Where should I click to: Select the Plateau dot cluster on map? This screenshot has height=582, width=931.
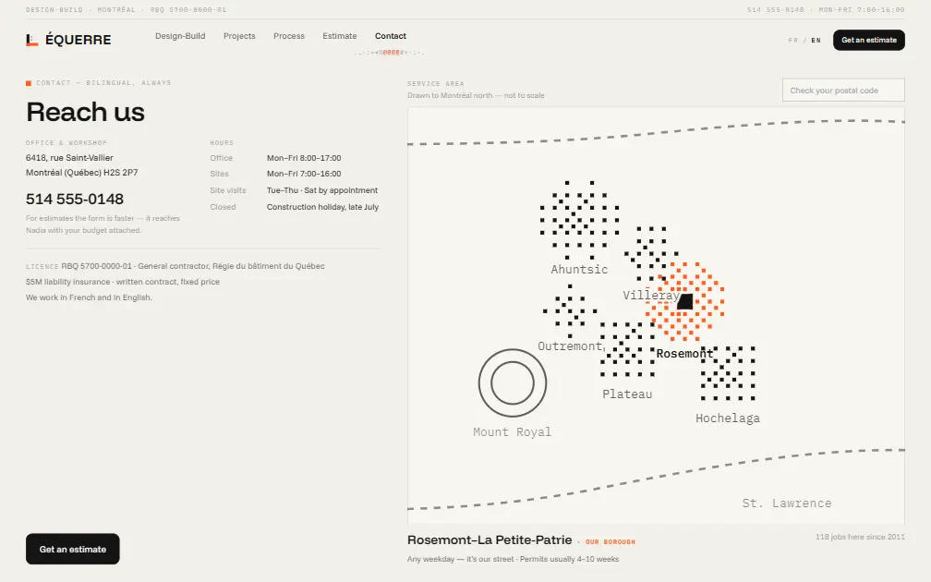627,349
